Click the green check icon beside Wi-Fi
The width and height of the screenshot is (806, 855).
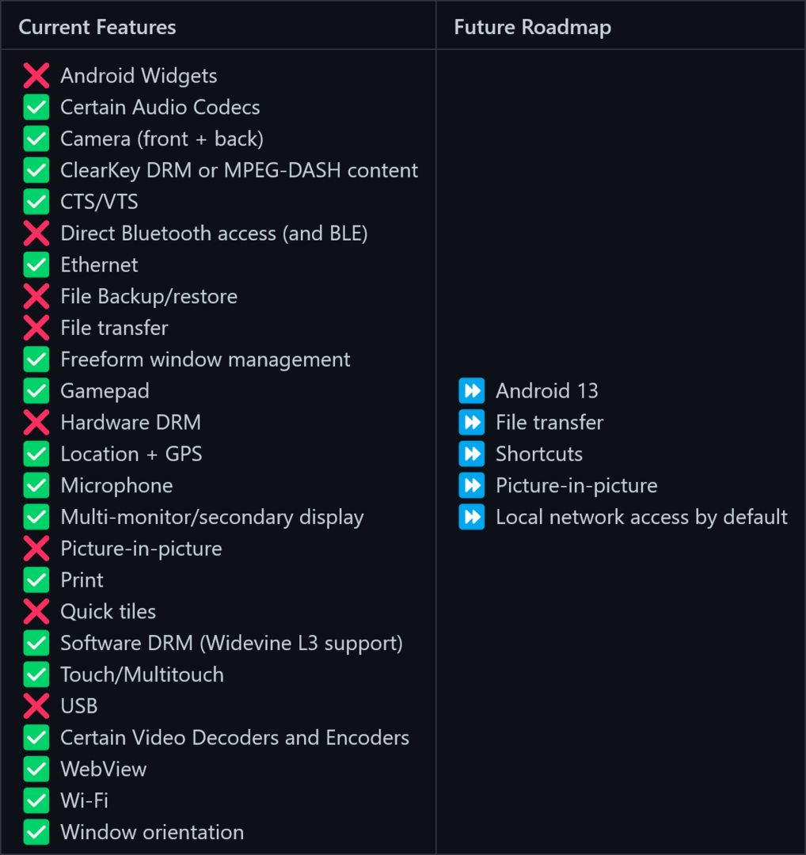tap(36, 801)
